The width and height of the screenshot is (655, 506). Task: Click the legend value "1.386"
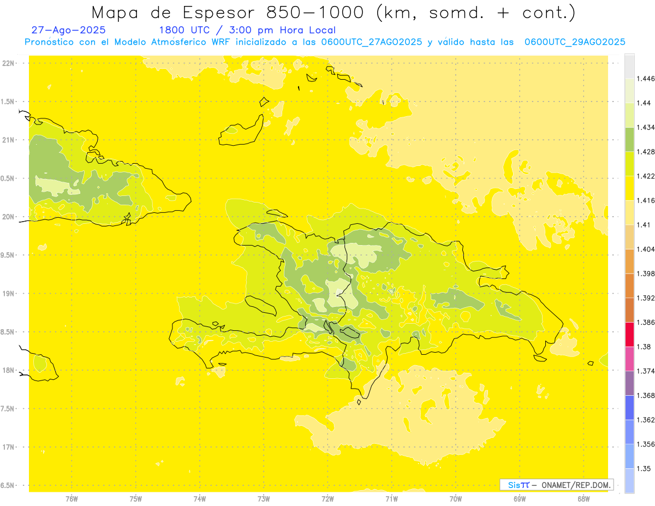coord(645,322)
